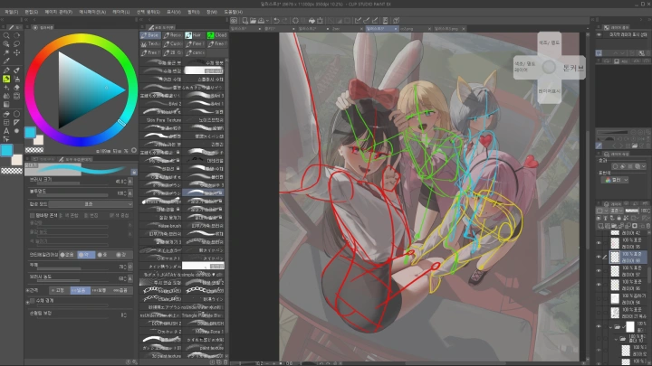Viewport: 652px width, 366px height.
Task: Expand the 간격 spacing plus expander
Action: [27, 290]
